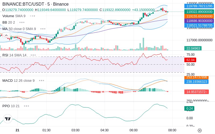This screenshot has width=215, height=134.
Task: Click the red RSI value tag 62.04
Action: pos(190,60)
